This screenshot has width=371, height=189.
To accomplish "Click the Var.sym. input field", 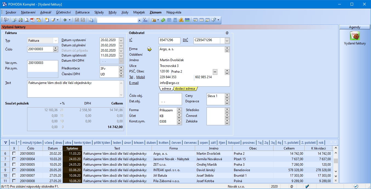I will tap(43, 63).
